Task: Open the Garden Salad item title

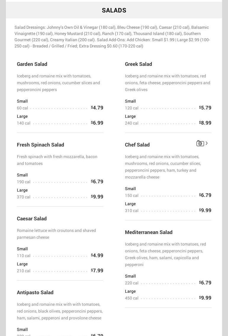Action: point(32,64)
